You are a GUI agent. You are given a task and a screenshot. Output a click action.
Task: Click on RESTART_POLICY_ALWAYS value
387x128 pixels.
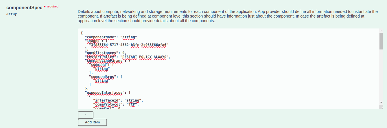point(143,57)
